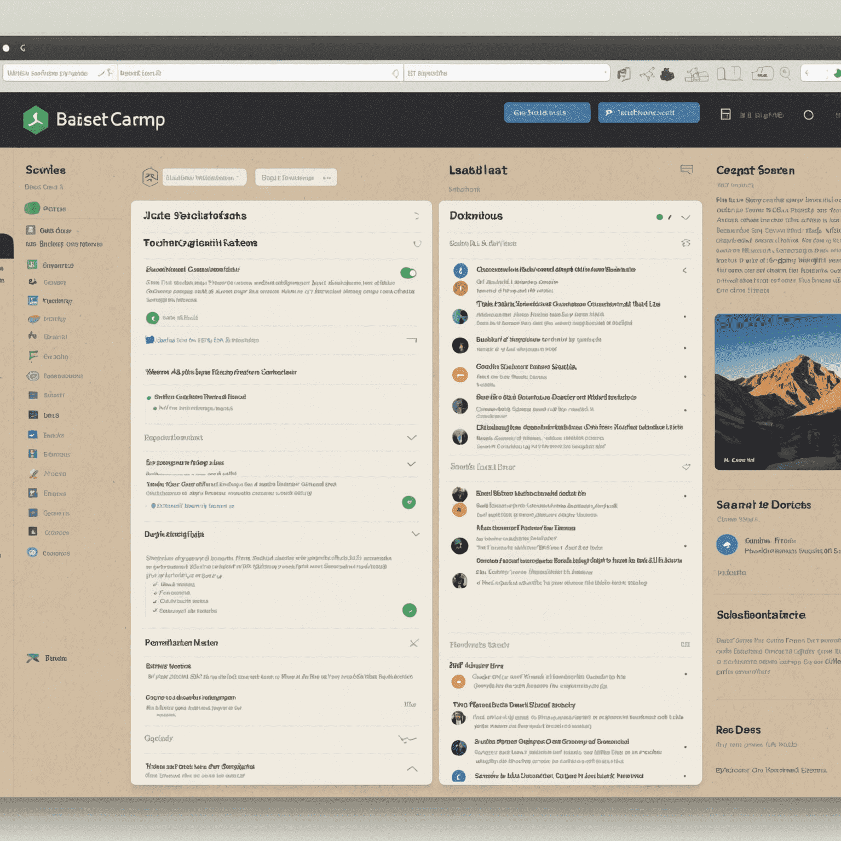Click the calendar-style square icon in dark header

(x=725, y=114)
